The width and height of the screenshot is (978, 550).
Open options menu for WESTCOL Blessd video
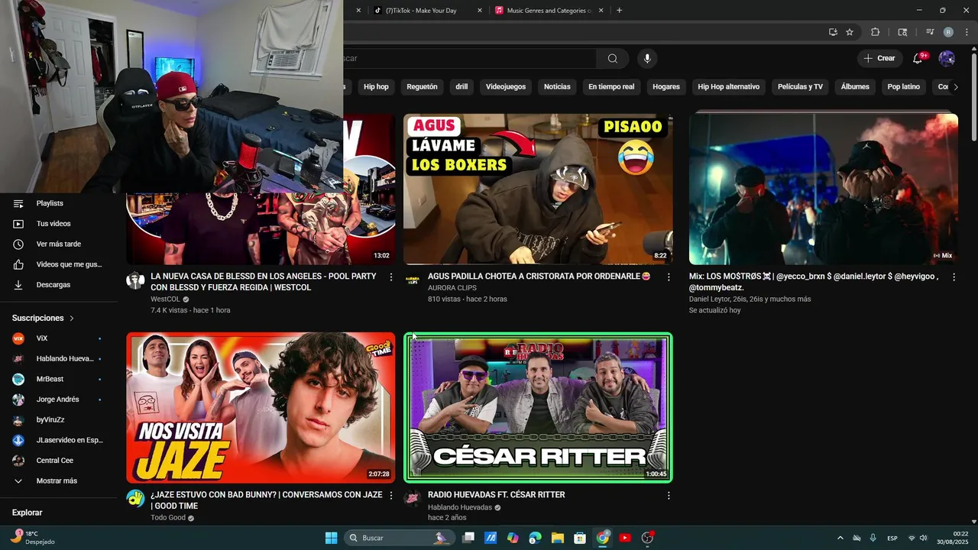pyautogui.click(x=391, y=277)
